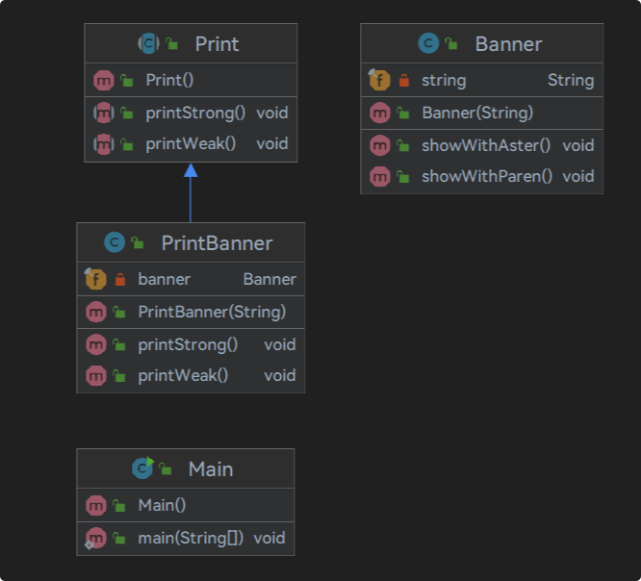Click the inheritance arrow pointing to Print

191,192
